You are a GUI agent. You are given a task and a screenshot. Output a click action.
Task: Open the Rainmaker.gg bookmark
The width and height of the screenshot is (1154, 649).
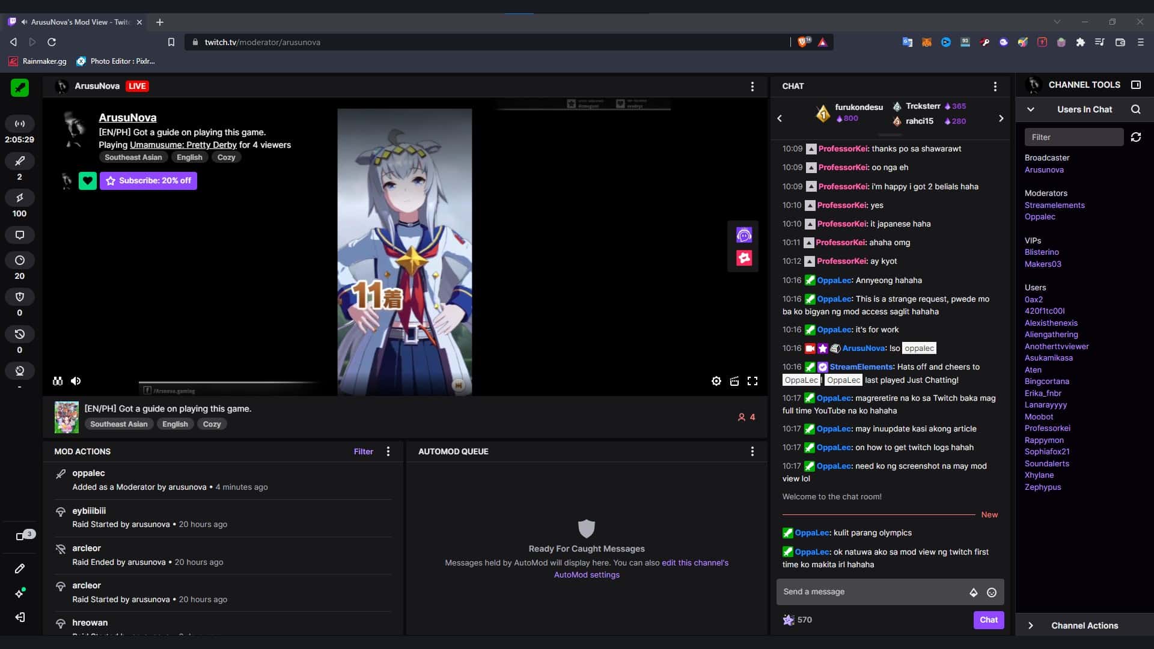(38, 61)
